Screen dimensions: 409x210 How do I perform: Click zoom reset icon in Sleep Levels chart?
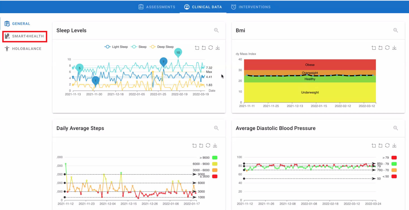(204, 48)
